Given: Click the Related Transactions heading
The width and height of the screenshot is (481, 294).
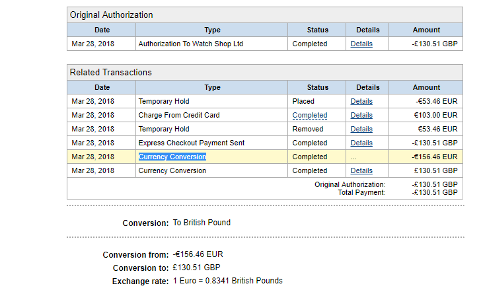Looking at the screenshot, I should tap(111, 73).
